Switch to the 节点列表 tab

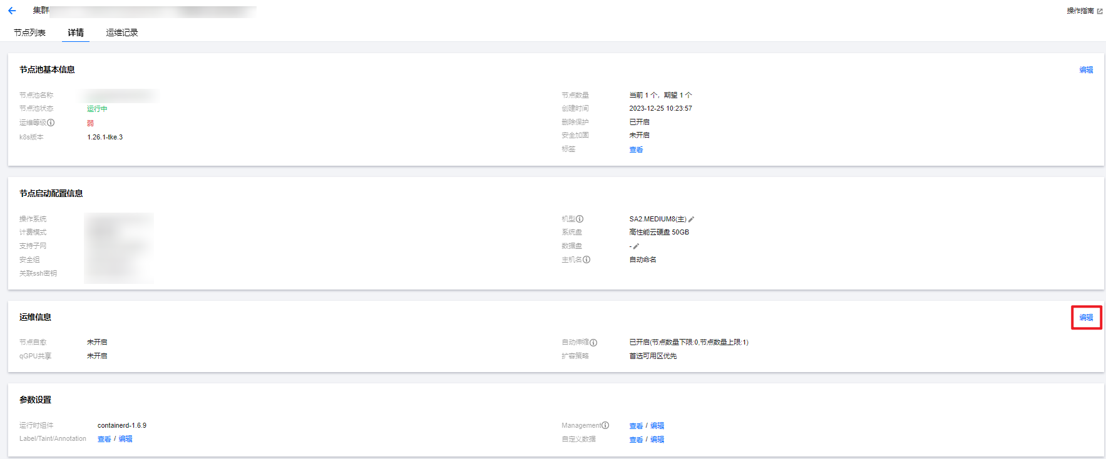point(29,33)
